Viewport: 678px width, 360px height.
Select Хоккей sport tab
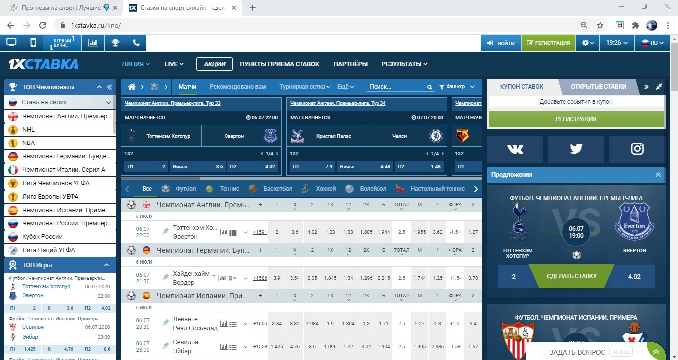point(319,189)
